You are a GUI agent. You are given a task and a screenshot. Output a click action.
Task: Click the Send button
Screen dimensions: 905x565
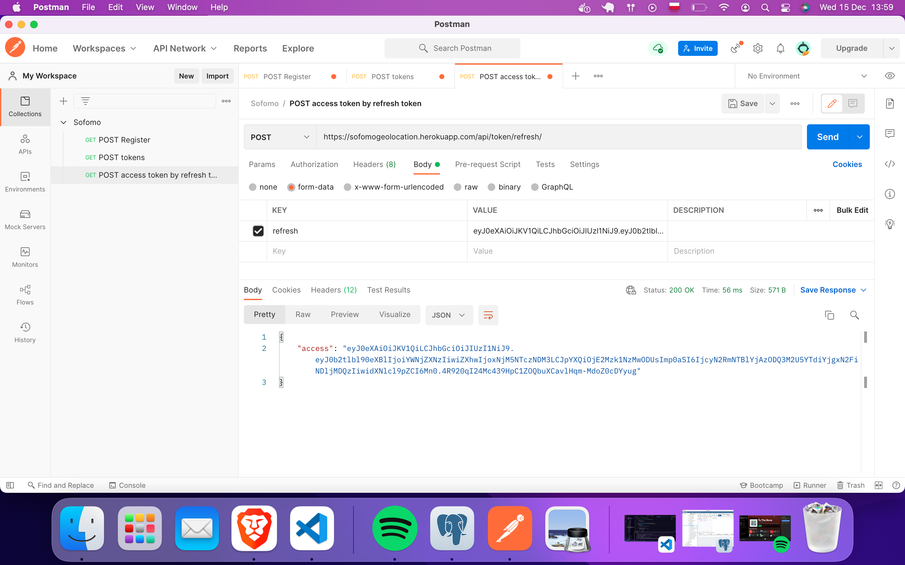pos(829,137)
